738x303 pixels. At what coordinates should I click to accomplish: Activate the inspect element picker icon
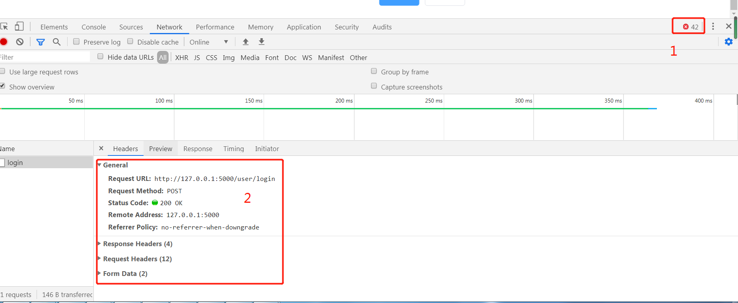tap(4, 27)
